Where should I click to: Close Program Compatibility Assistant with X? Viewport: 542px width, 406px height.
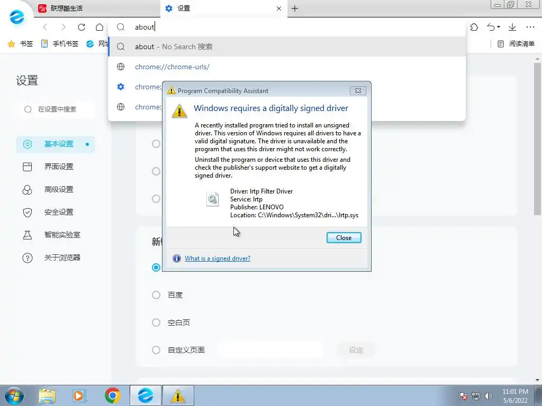(358, 90)
